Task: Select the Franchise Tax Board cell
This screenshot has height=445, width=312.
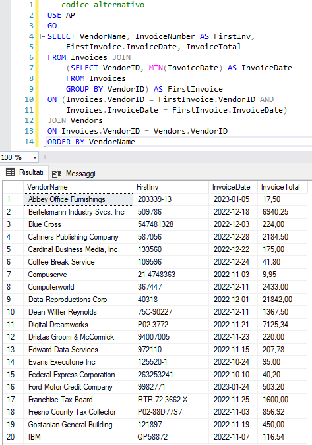Action: 78,400
